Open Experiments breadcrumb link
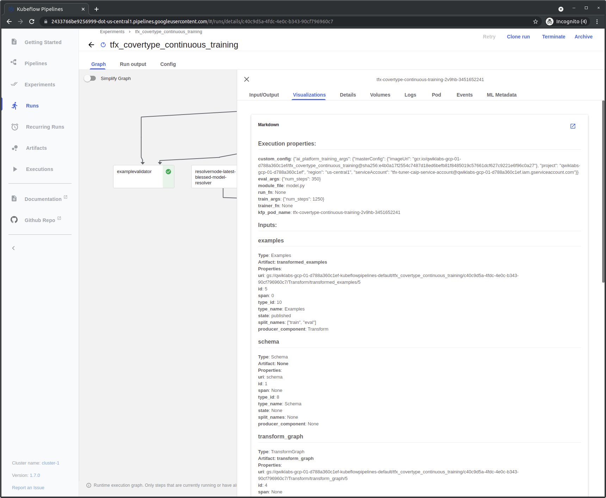 [112, 32]
